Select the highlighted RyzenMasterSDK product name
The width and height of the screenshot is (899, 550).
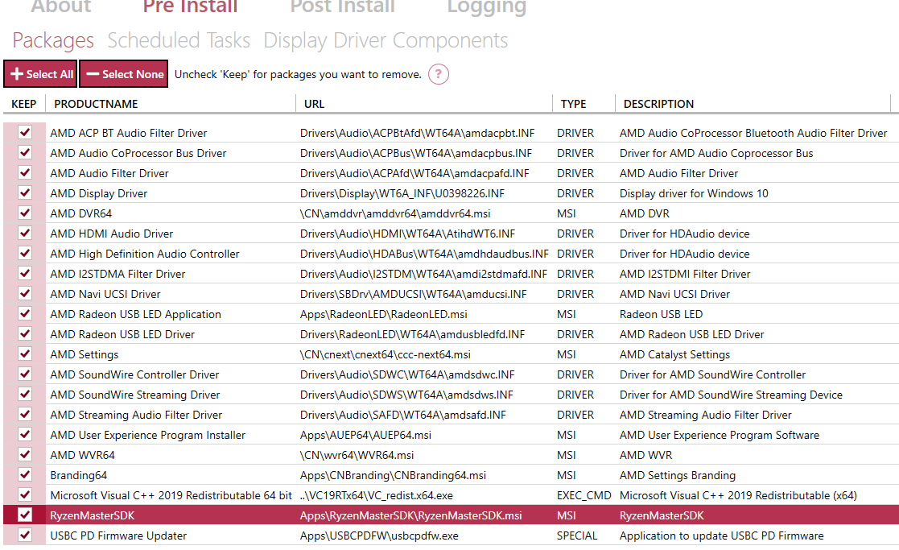coord(93,515)
